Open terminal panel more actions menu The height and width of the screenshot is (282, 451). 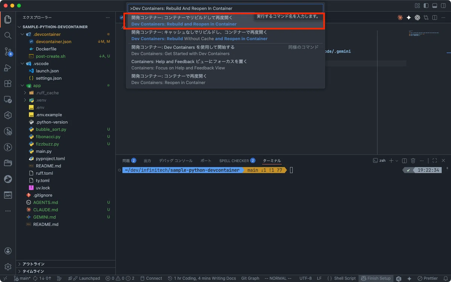[x=422, y=161]
